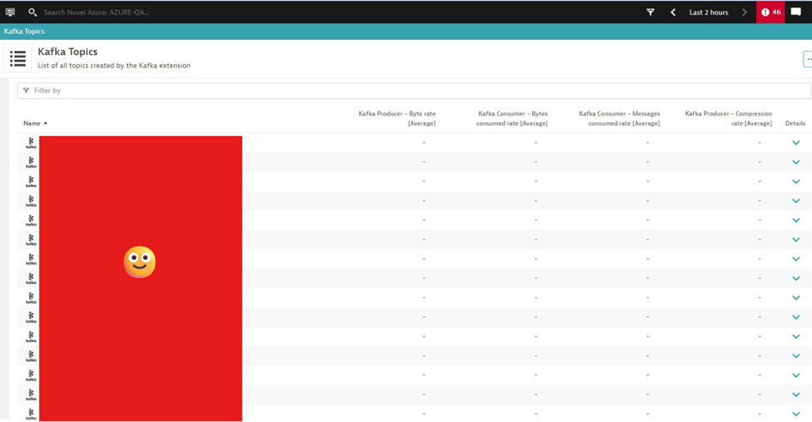Viewport: 812px width, 422px height.
Task: Open the management zone filter funnel icon
Action: [x=650, y=12]
